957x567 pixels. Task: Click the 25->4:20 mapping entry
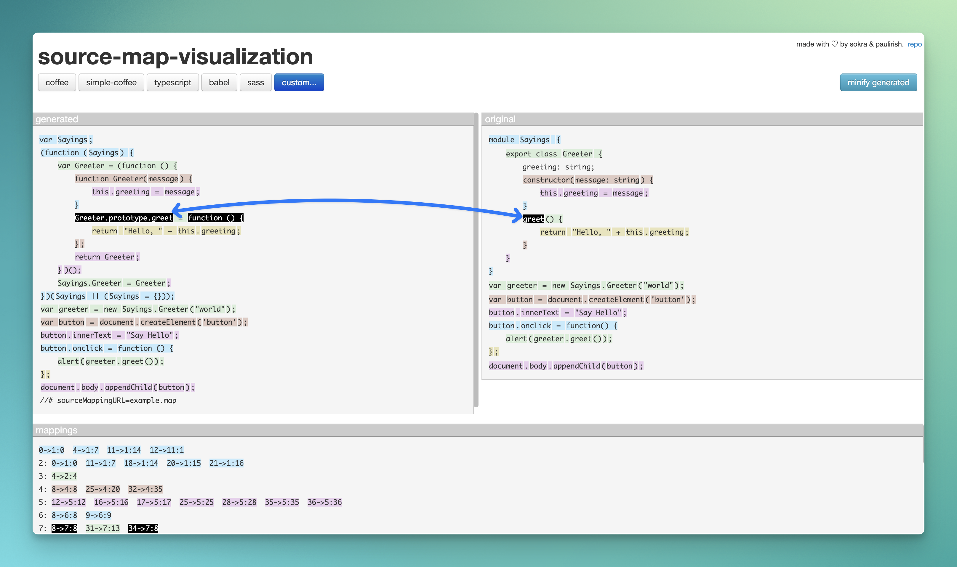(x=103, y=489)
